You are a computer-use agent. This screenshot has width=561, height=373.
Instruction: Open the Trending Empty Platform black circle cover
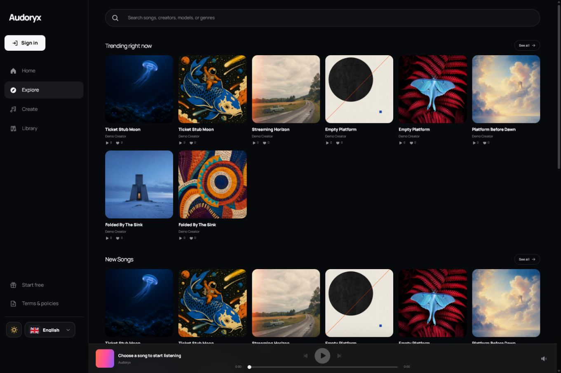point(359,89)
